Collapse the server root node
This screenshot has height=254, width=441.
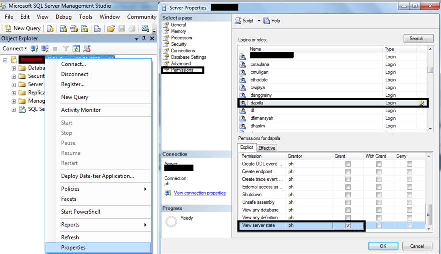tap(5, 60)
